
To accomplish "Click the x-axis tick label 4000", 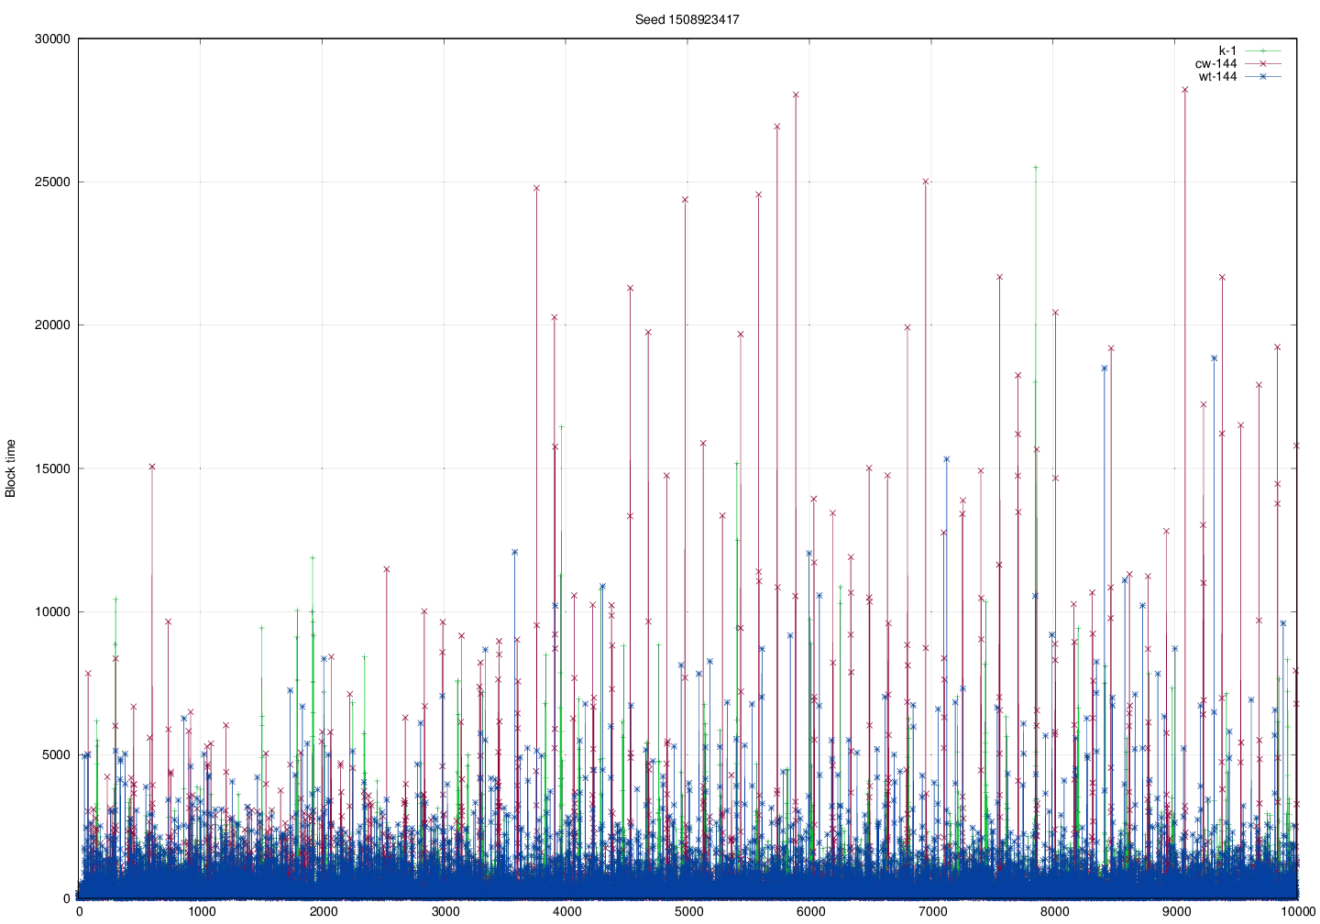I will point(566,912).
